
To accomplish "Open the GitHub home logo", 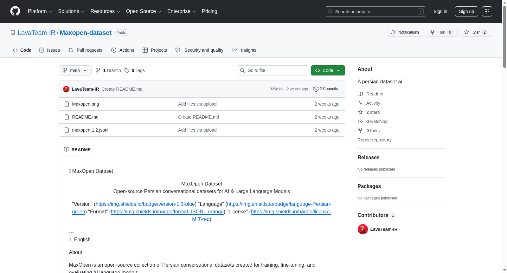I will pos(15,11).
